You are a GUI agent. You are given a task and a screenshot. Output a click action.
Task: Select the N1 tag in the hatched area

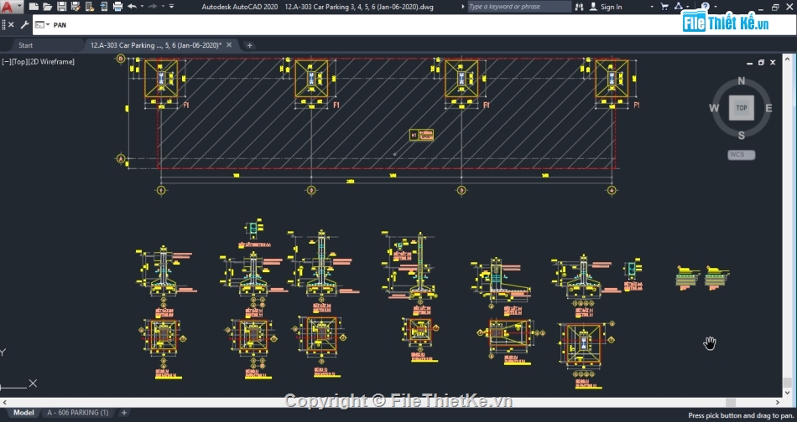pyautogui.click(x=421, y=135)
